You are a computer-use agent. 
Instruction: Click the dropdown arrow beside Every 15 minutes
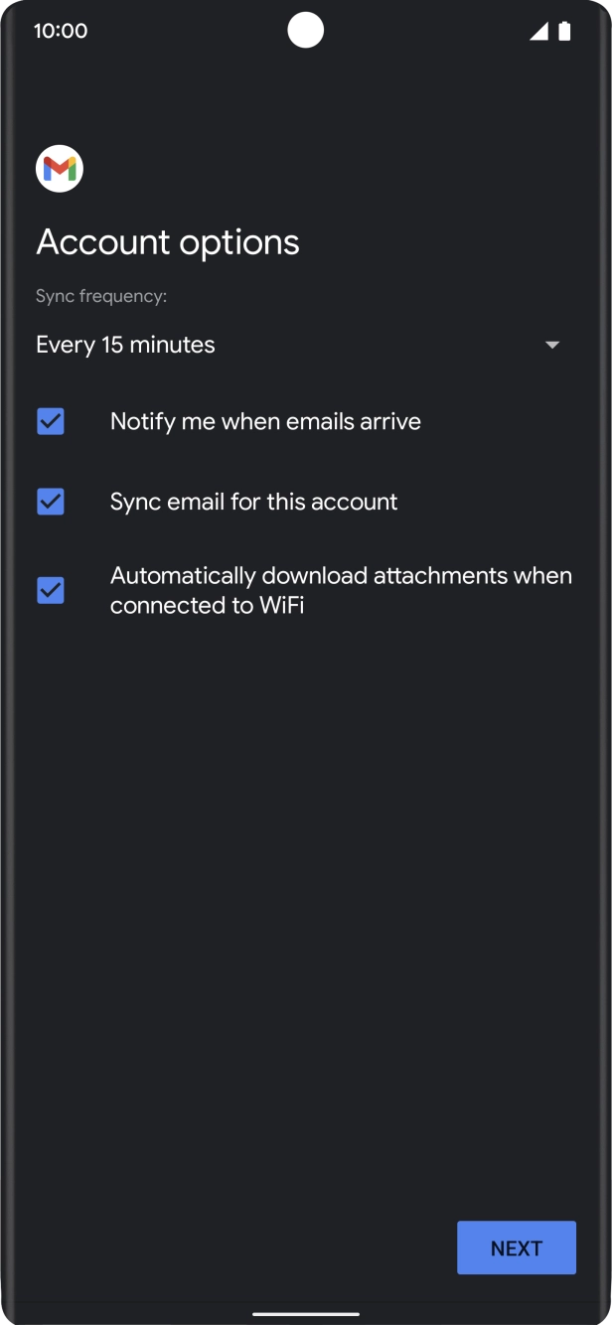(552, 345)
